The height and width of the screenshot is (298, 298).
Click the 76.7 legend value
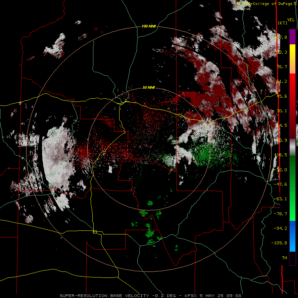click(282, 67)
